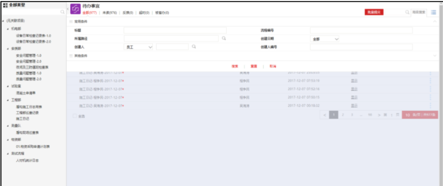Focus the 标题 input field

[175, 30]
